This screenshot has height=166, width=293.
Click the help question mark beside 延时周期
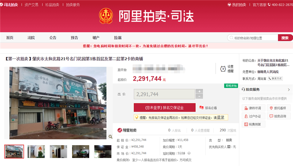click(x=189, y=153)
